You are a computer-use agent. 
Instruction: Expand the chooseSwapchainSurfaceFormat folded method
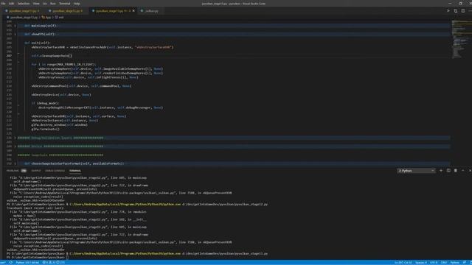15,163
